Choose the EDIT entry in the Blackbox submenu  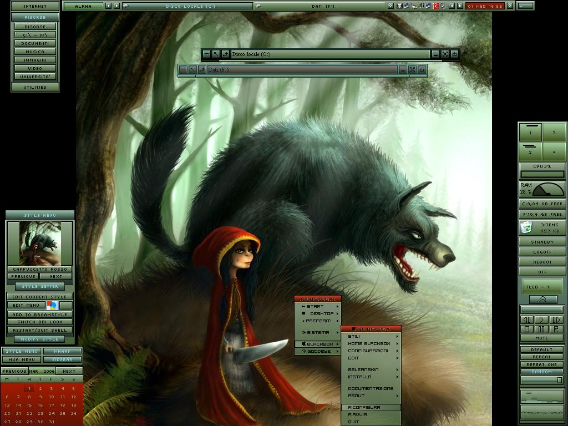pos(371,358)
